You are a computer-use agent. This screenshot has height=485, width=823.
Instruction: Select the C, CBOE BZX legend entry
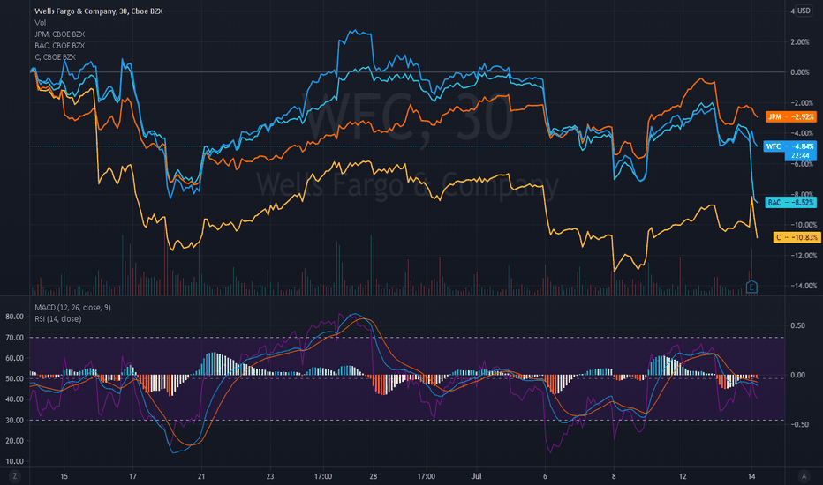tap(55, 57)
